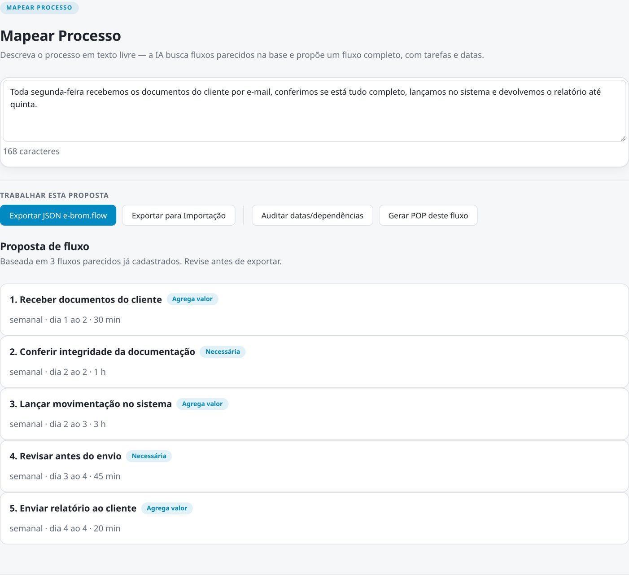Click Agrega valor tag on Lançar movimentação

202,404
